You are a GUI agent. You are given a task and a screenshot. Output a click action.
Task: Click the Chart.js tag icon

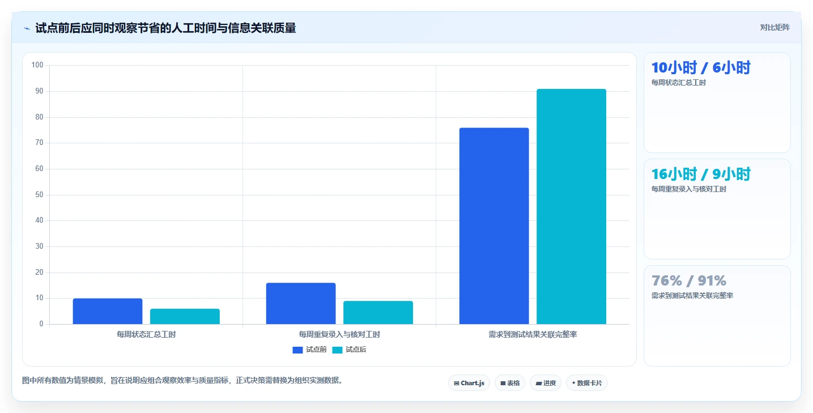click(457, 384)
